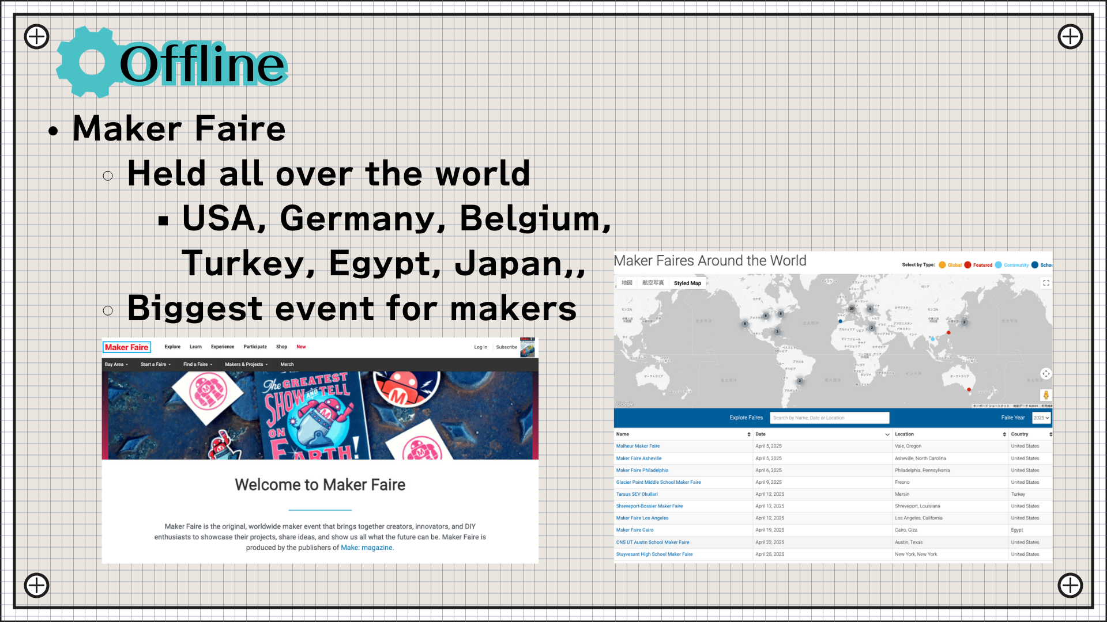1107x622 pixels.
Task: Click the map camera pan control icon
Action: tap(1046, 374)
